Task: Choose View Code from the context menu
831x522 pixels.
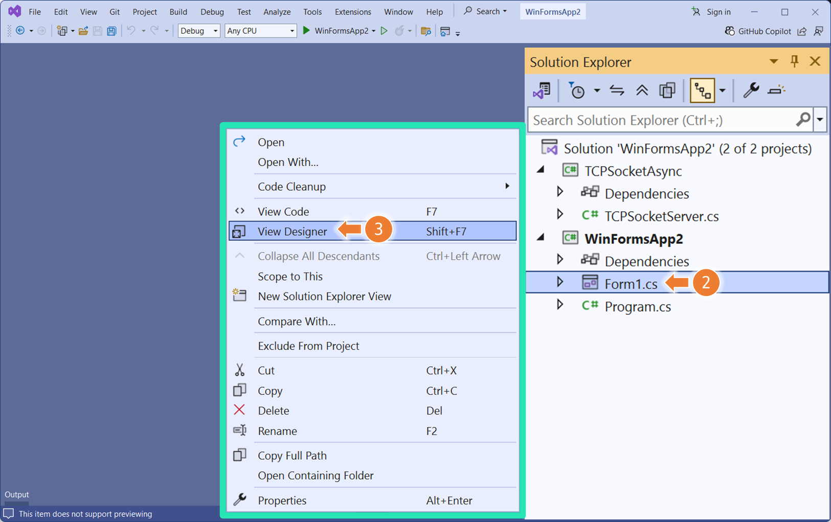Action: click(x=372, y=211)
